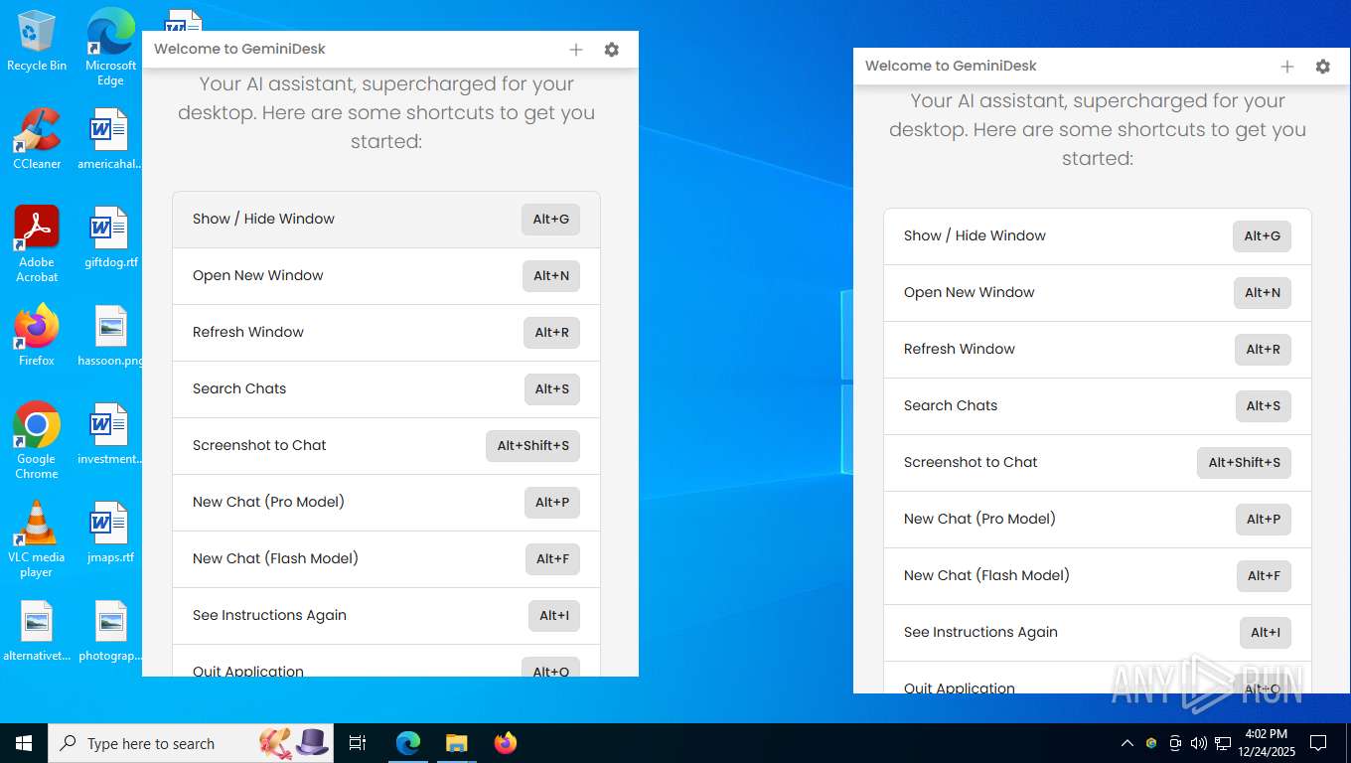Image resolution: width=1351 pixels, height=763 pixels.
Task: Click Alt+F shortcut badge in right window
Action: click(1264, 576)
